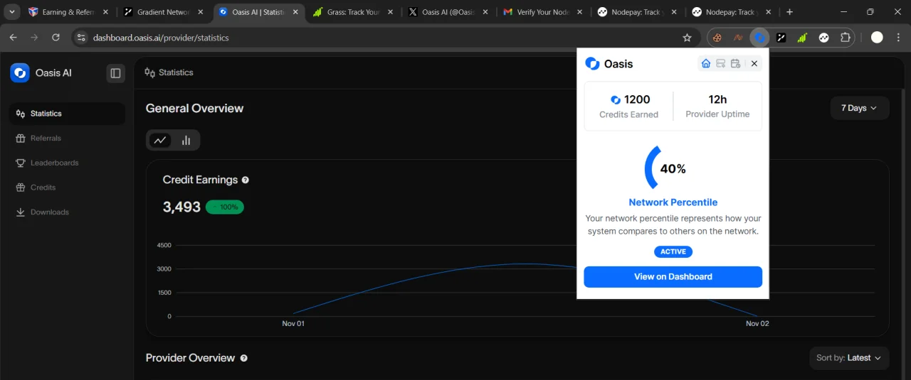
Task: Click the Network Percentile heading
Action: coord(673,202)
